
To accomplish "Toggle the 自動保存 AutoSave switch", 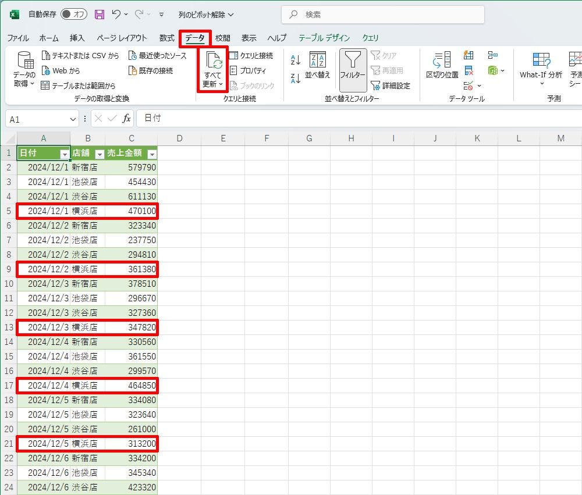I will (x=74, y=14).
